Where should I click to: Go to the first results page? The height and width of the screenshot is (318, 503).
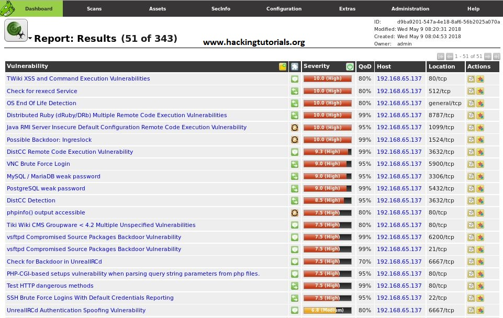click(x=440, y=56)
